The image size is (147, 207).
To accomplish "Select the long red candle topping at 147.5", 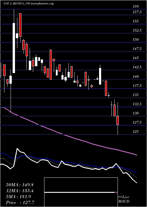I will click(51, 64).
